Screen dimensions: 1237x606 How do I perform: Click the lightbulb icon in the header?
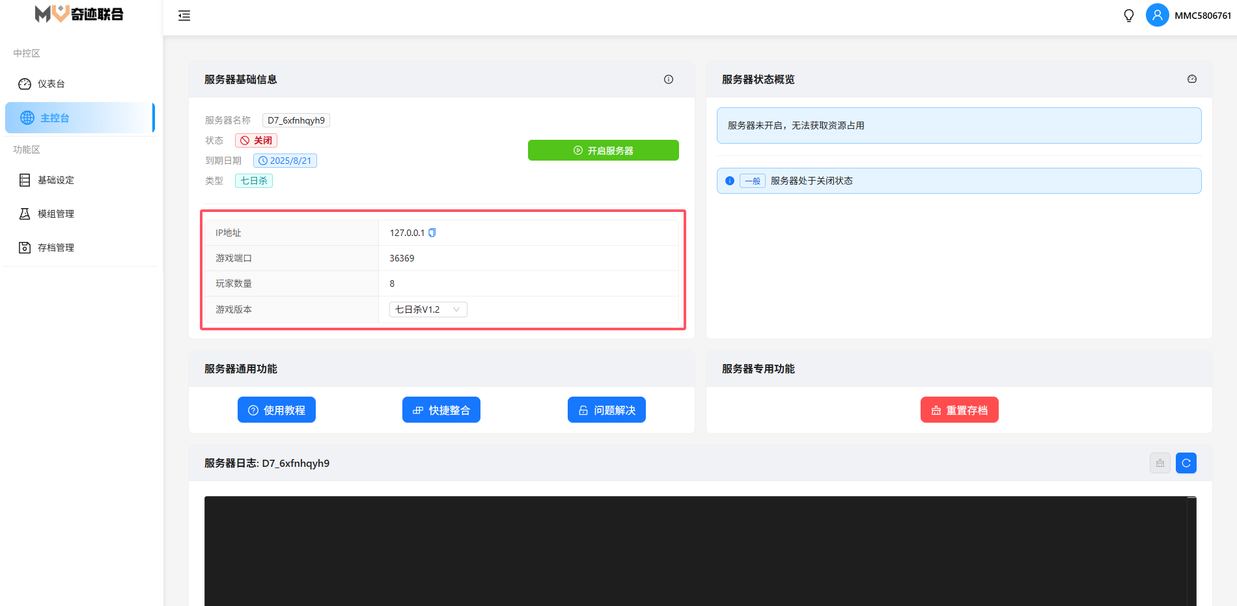point(1129,16)
